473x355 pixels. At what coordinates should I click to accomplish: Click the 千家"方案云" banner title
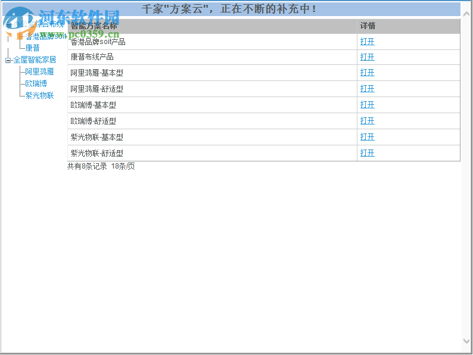coord(229,9)
